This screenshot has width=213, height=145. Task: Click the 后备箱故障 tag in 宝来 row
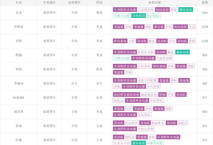click(145, 10)
